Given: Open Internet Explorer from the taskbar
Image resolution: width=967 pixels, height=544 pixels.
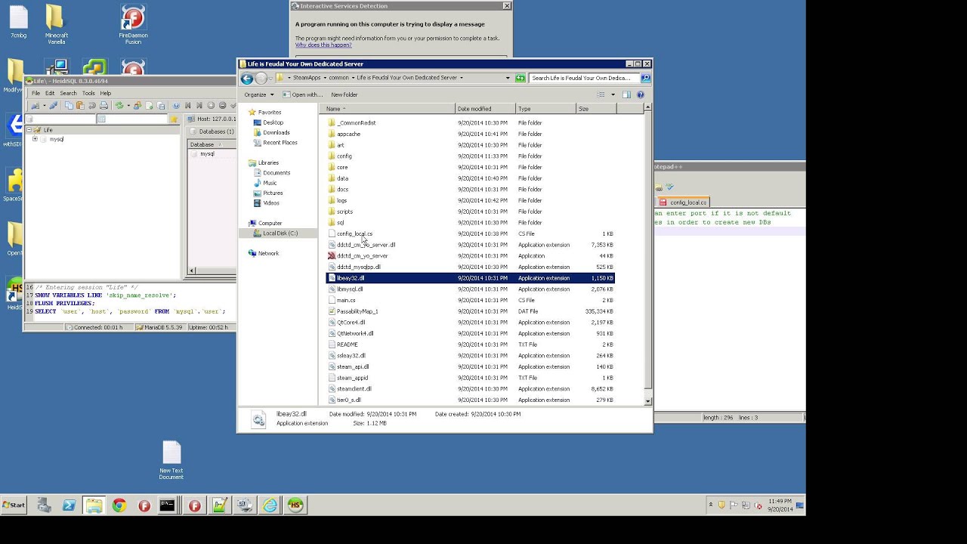Looking at the screenshot, I should [x=270, y=505].
